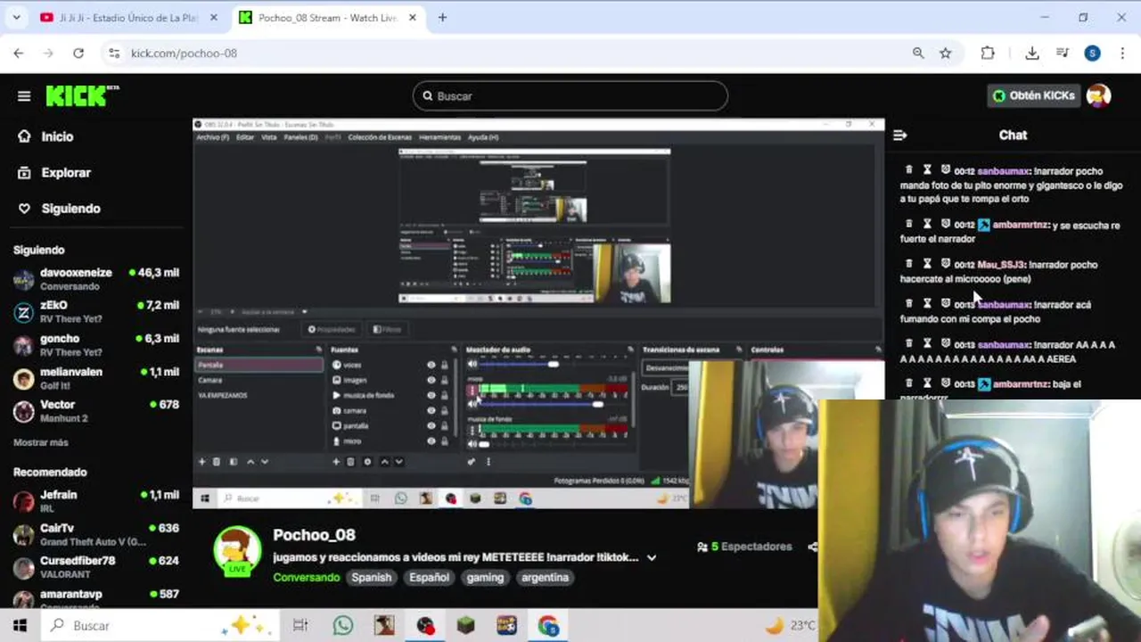The image size is (1141, 642).
Task: Toggle visibility eye of 'pantalla' source in OBS
Action: 431,425
